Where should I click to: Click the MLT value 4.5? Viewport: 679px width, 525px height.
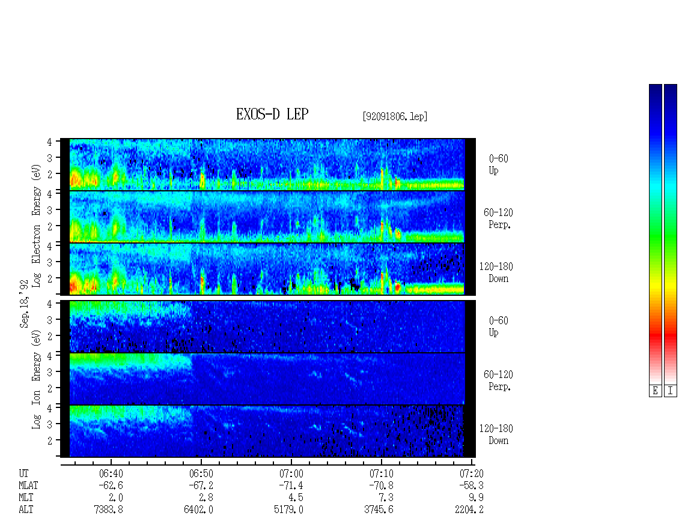coord(296,497)
